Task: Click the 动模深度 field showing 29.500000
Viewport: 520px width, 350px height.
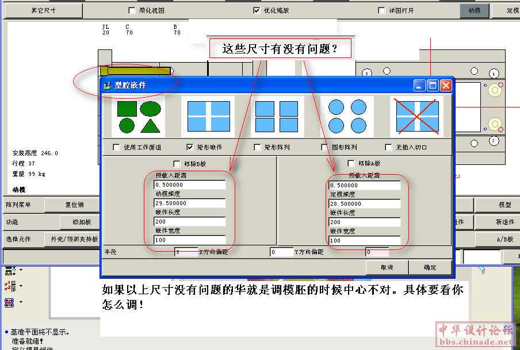Action: (x=190, y=203)
